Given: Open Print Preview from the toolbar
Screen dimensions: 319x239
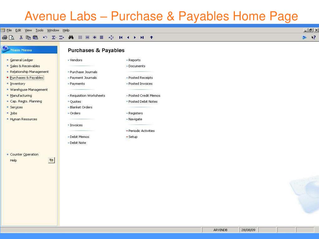Looking at the screenshot, I should pyautogui.click(x=12, y=37).
